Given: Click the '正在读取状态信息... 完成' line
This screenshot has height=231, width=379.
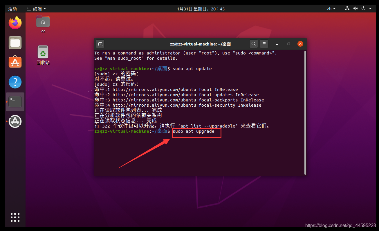Looking at the screenshot, I should tap(126, 121).
